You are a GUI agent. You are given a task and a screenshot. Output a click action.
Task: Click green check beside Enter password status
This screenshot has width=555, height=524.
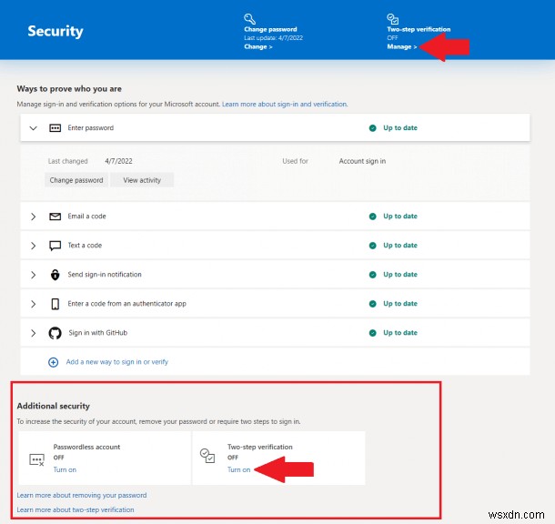pos(372,127)
